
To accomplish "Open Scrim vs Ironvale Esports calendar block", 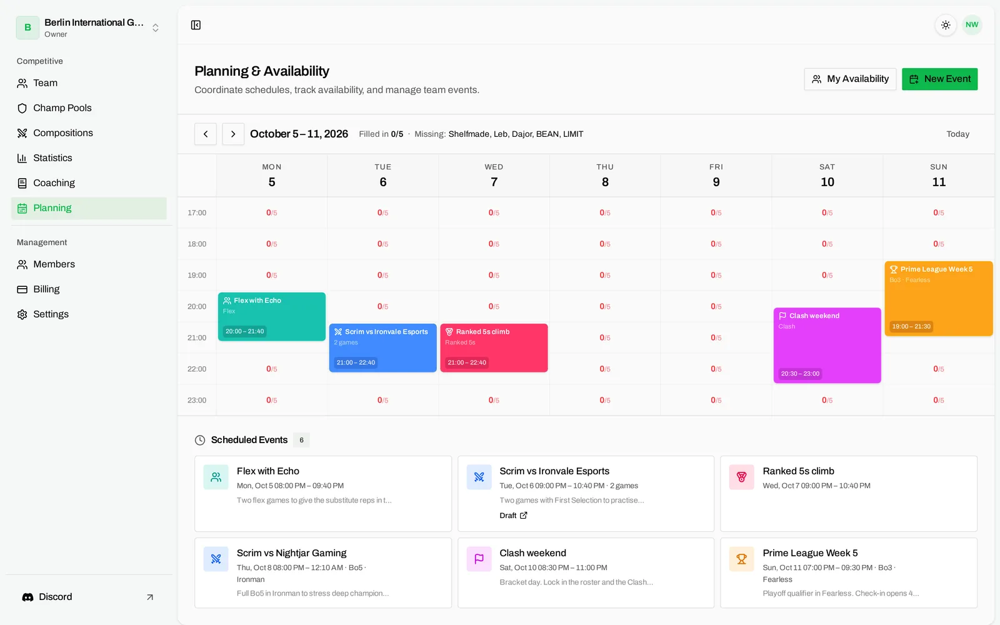I will coord(382,347).
